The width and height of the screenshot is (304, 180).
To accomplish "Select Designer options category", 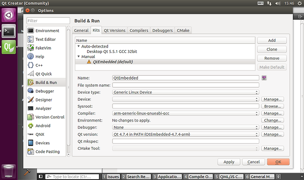I will (46, 100).
